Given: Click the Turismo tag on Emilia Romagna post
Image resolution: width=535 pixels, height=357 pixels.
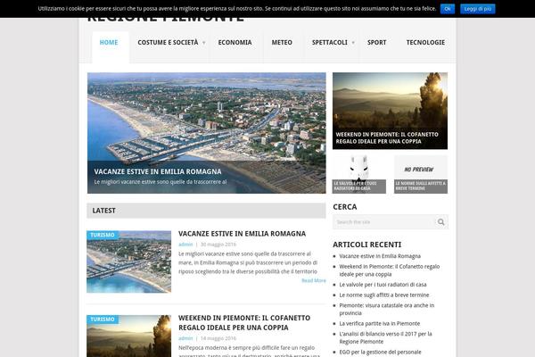Looking at the screenshot, I should tap(103, 235).
